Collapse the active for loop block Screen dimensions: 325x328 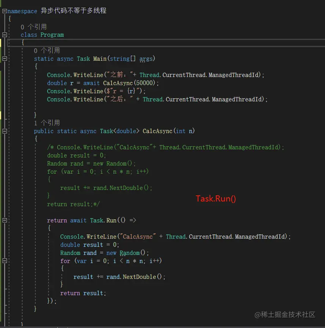point(5,261)
